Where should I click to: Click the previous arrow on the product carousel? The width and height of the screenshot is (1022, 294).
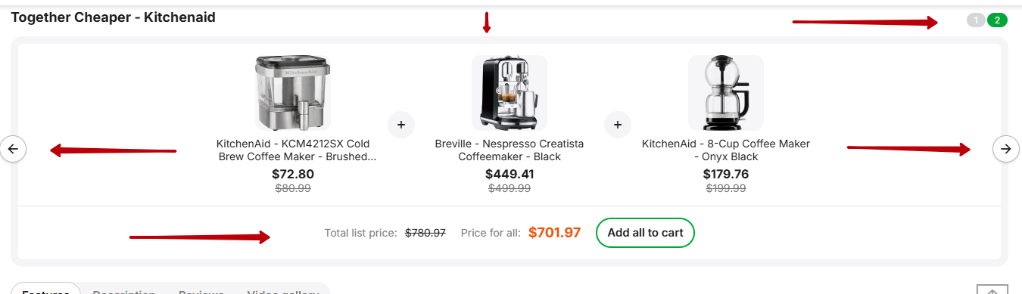pyautogui.click(x=13, y=149)
